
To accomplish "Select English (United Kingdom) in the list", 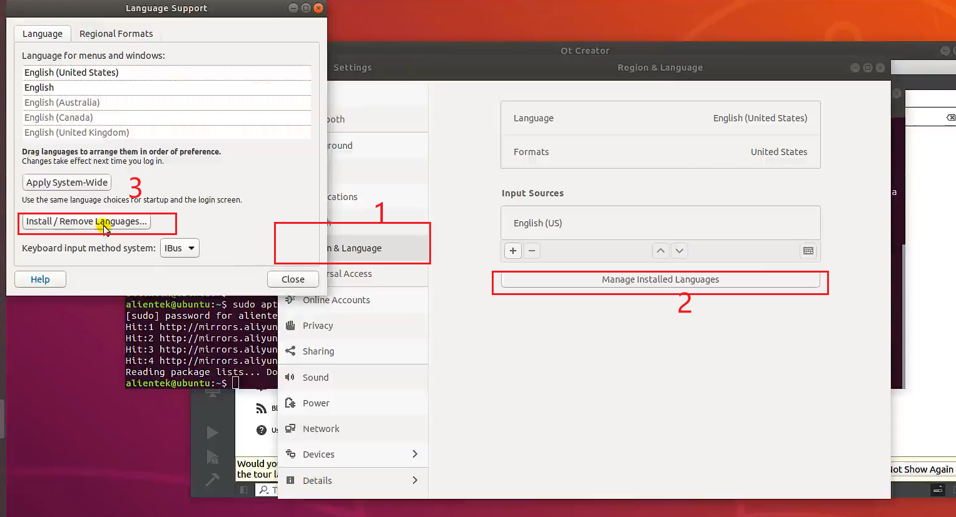I will point(167,133).
